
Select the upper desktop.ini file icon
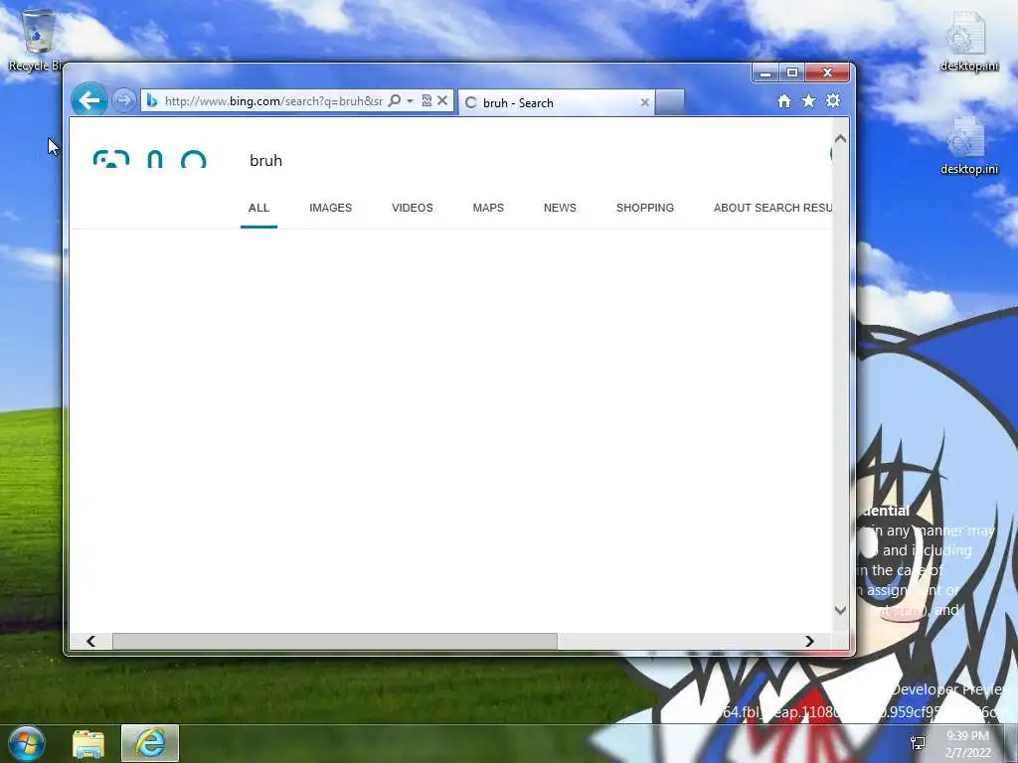point(968,40)
